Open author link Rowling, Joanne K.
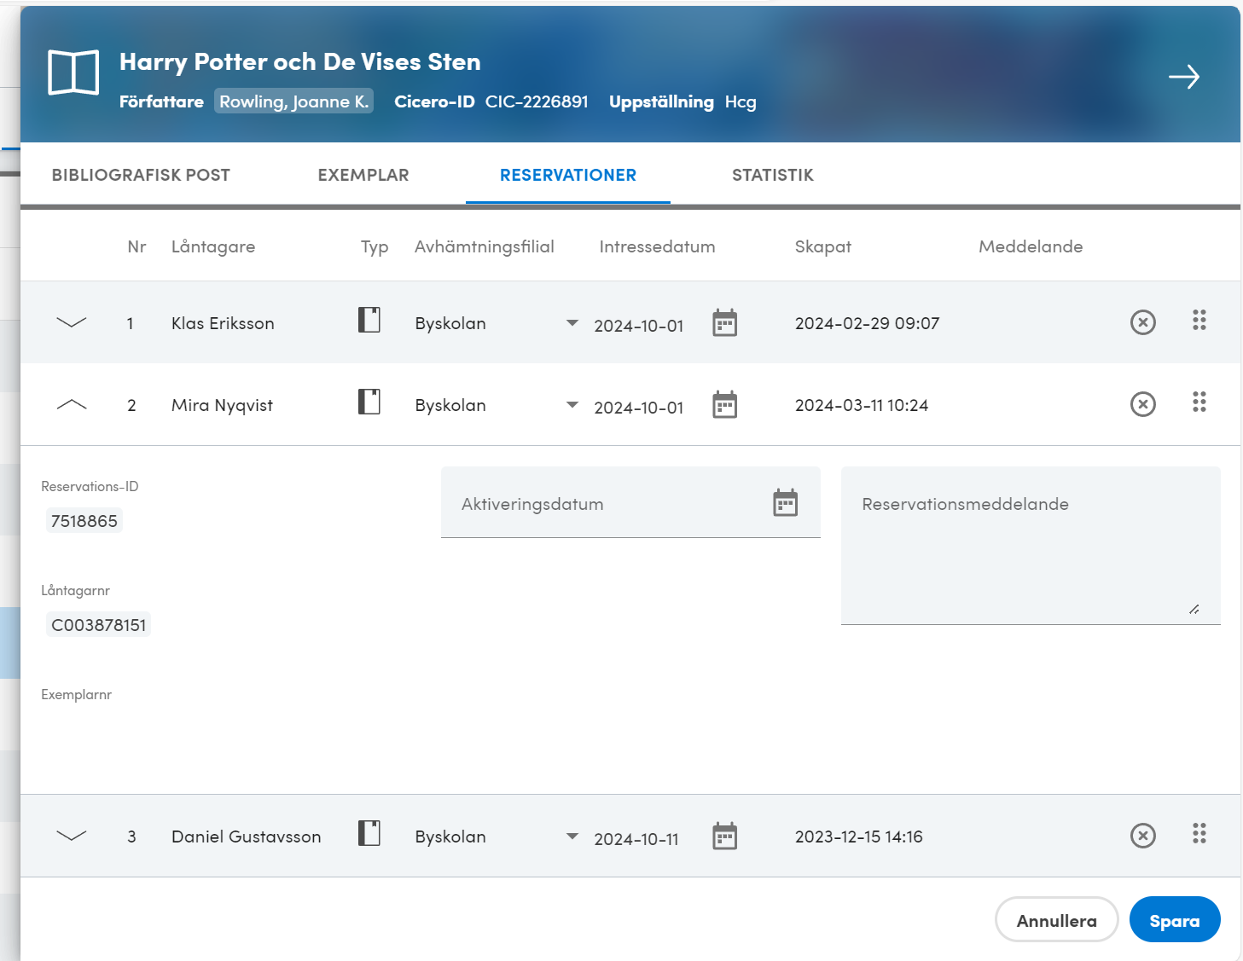1243x961 pixels. (x=293, y=101)
